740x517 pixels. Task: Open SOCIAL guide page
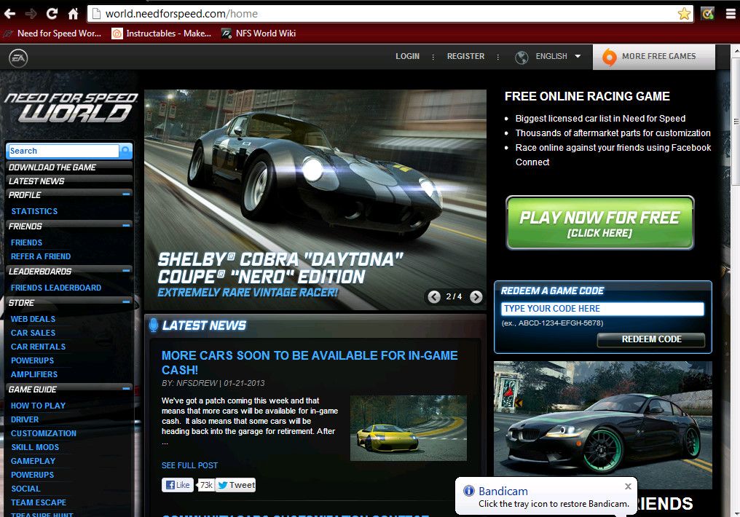(25, 489)
